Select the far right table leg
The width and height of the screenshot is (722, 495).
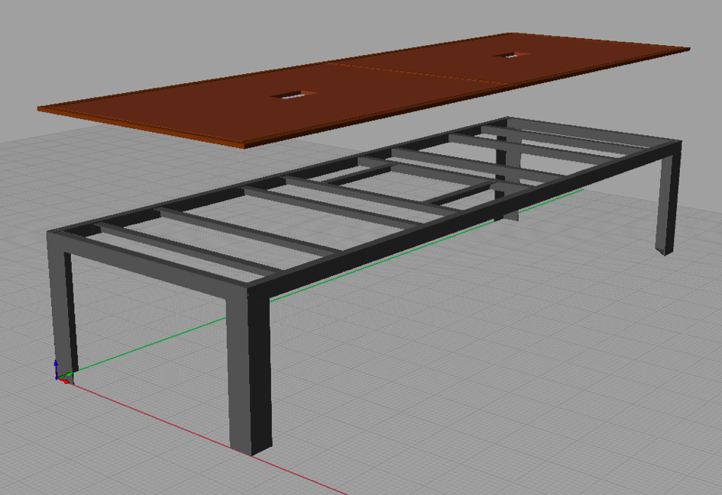668,202
